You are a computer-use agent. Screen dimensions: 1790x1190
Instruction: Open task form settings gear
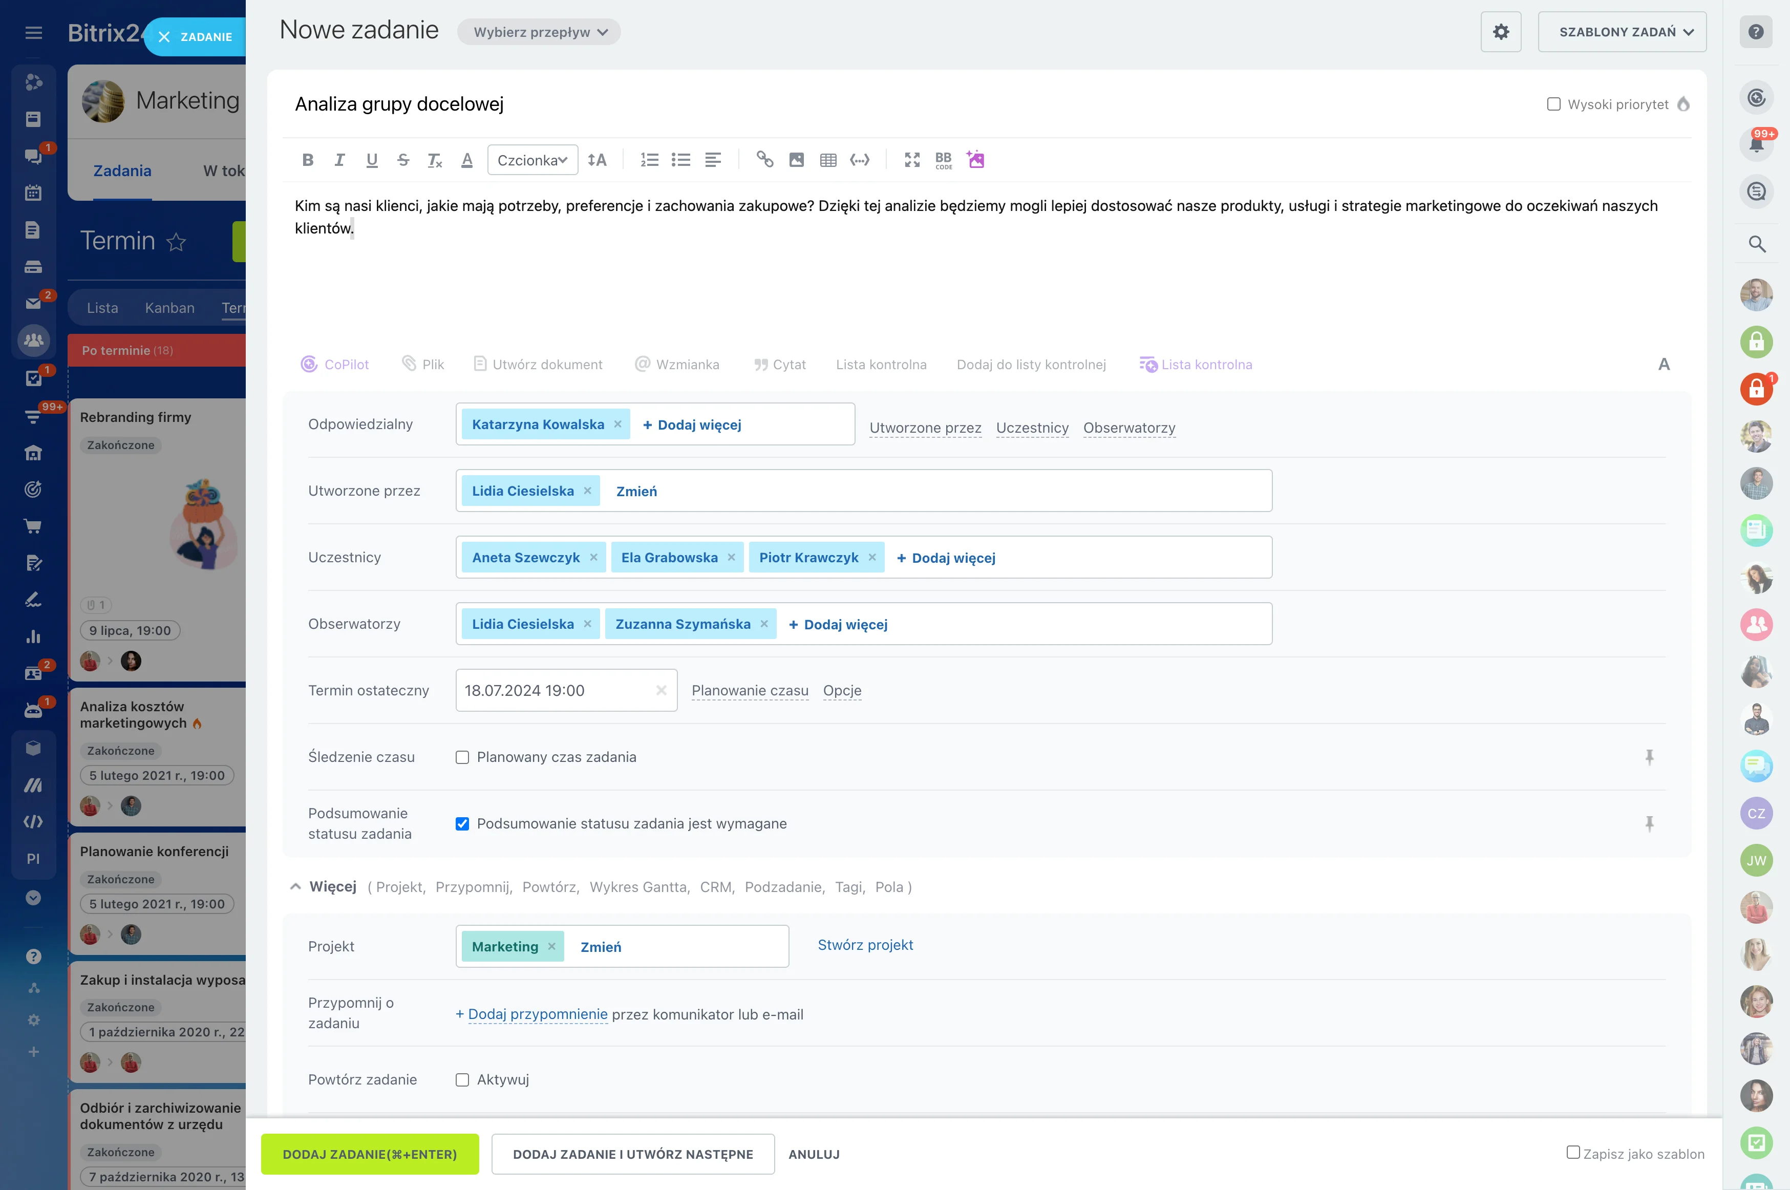click(1500, 32)
